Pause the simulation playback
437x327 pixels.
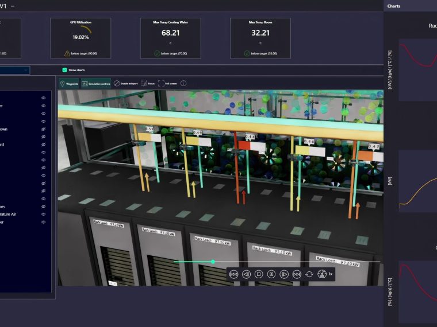pyautogui.click(x=271, y=274)
